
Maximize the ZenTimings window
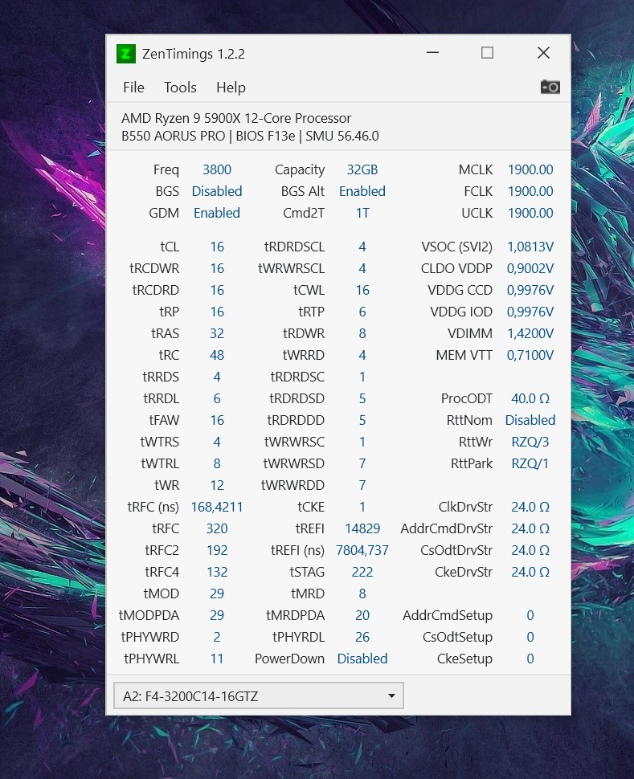(487, 53)
